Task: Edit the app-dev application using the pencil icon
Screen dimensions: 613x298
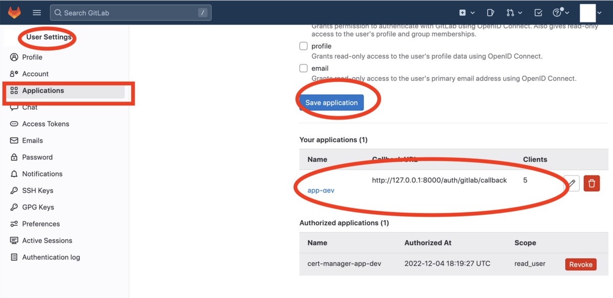Action: coord(572,183)
